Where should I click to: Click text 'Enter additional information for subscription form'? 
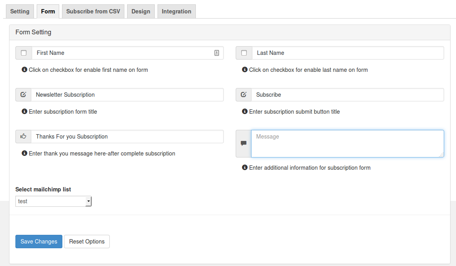pyautogui.click(x=310, y=168)
